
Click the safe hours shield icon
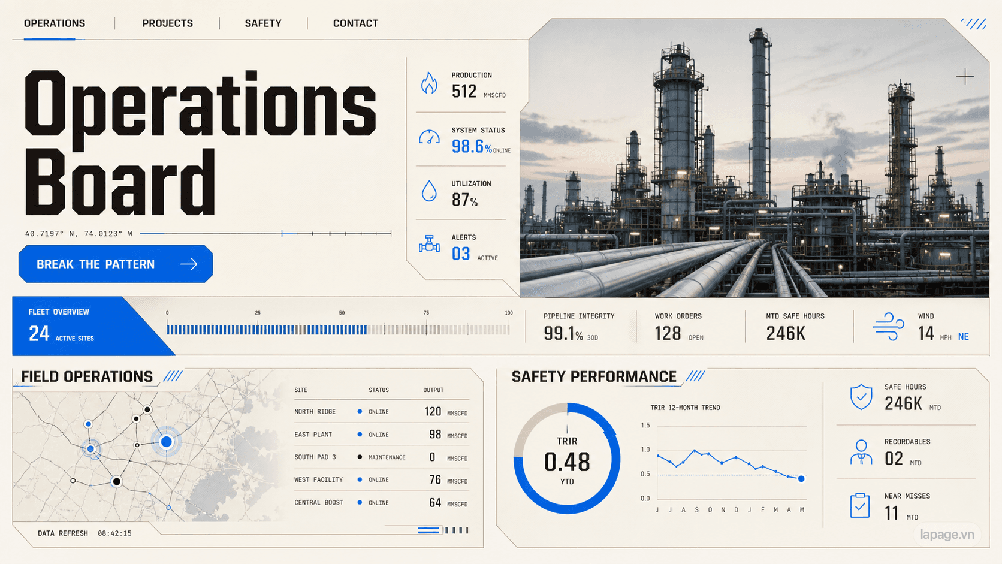coord(861,397)
